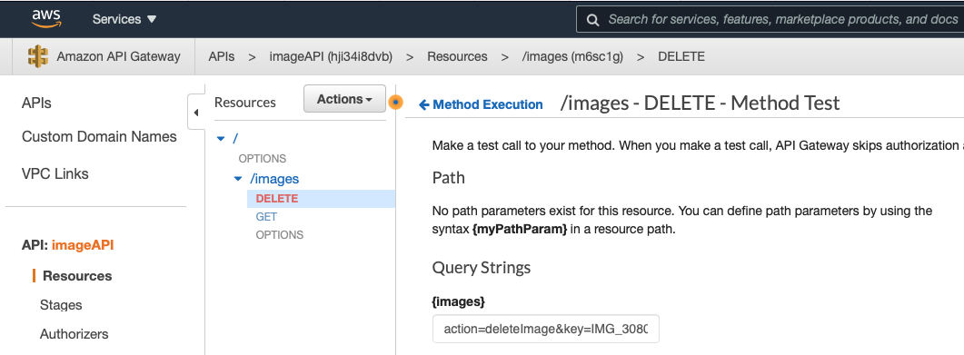The image size is (964, 355).
Task: Select the root / resource
Action: pyautogui.click(x=235, y=139)
